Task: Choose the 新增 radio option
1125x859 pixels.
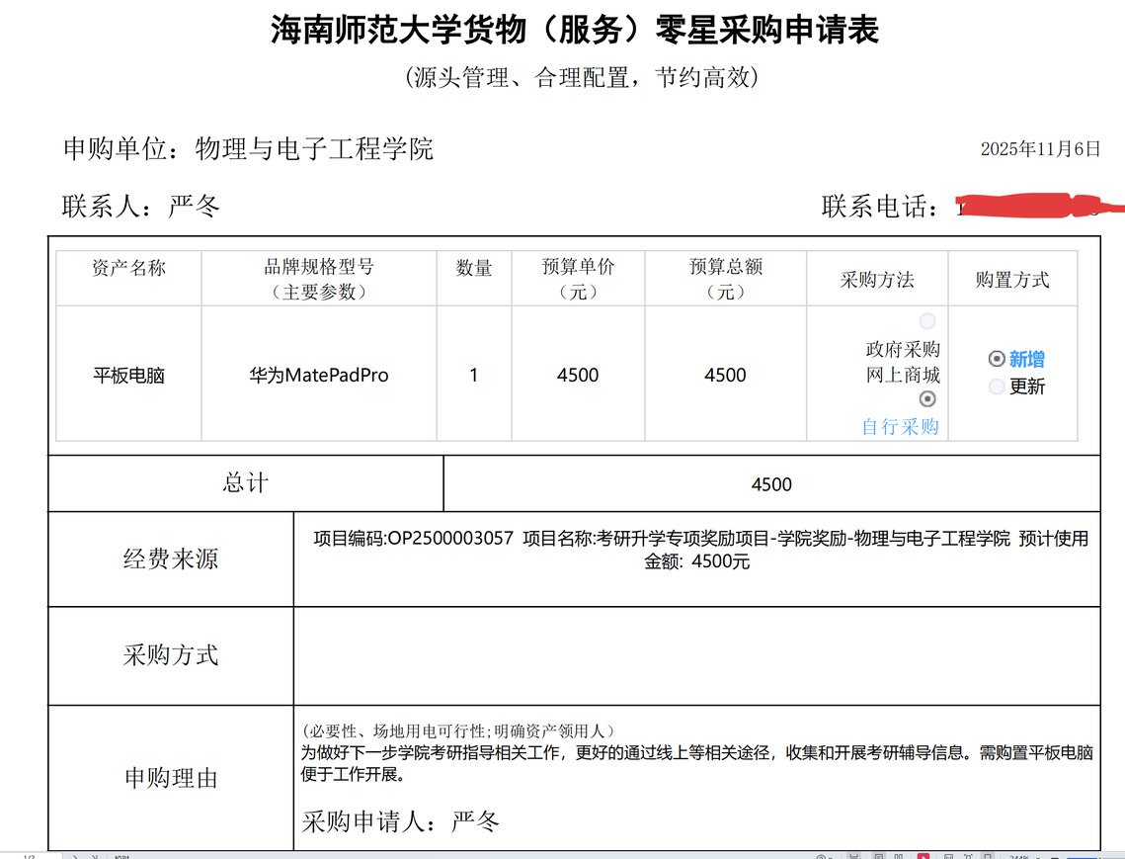Action: coord(997,359)
